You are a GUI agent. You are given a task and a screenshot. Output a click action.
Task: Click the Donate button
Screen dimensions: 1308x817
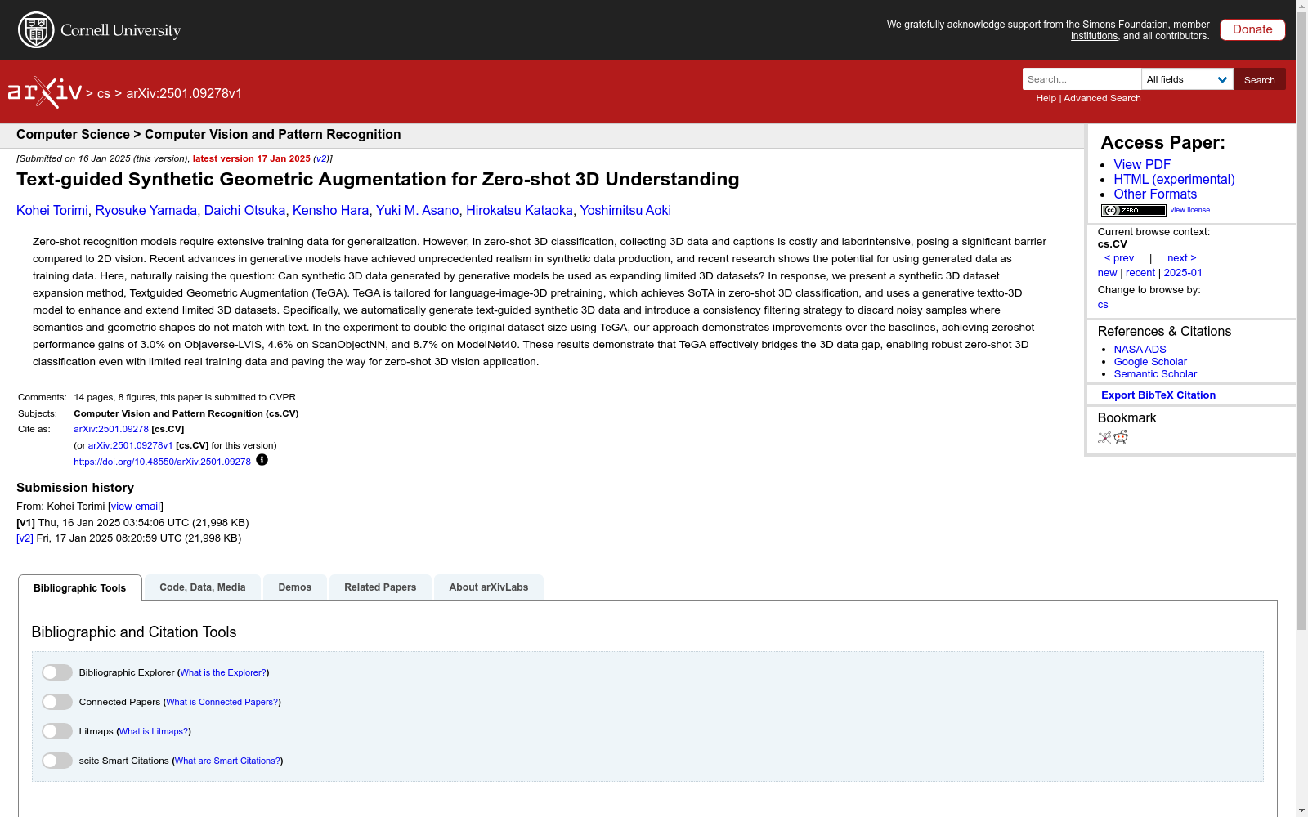coord(1252,29)
